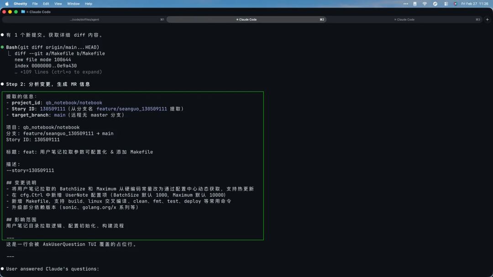
Task: Open the Ghostty application menu
Action: pos(20,4)
